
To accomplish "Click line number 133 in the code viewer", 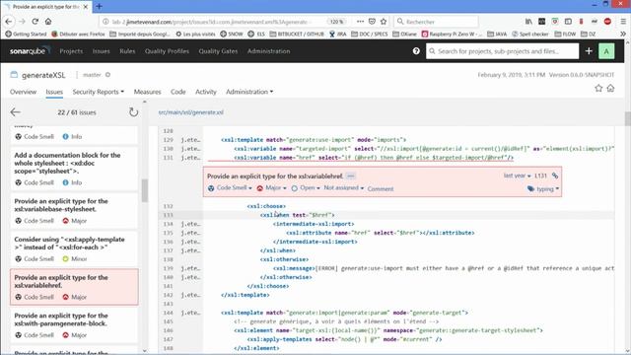I will (169, 215).
